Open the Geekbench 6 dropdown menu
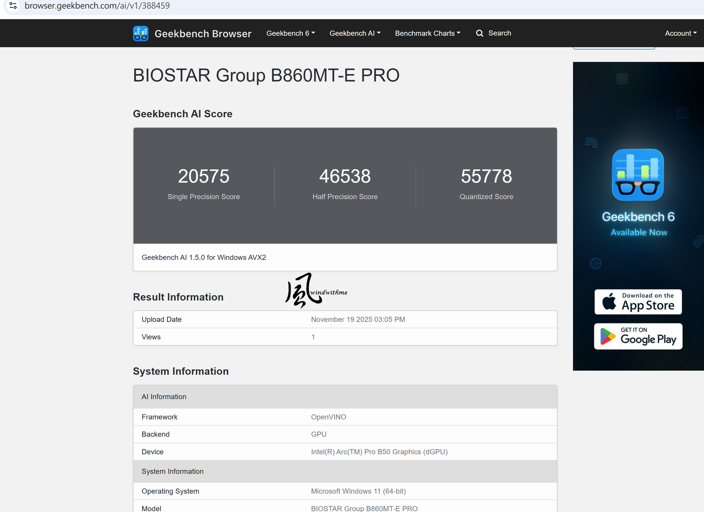 pyautogui.click(x=291, y=33)
